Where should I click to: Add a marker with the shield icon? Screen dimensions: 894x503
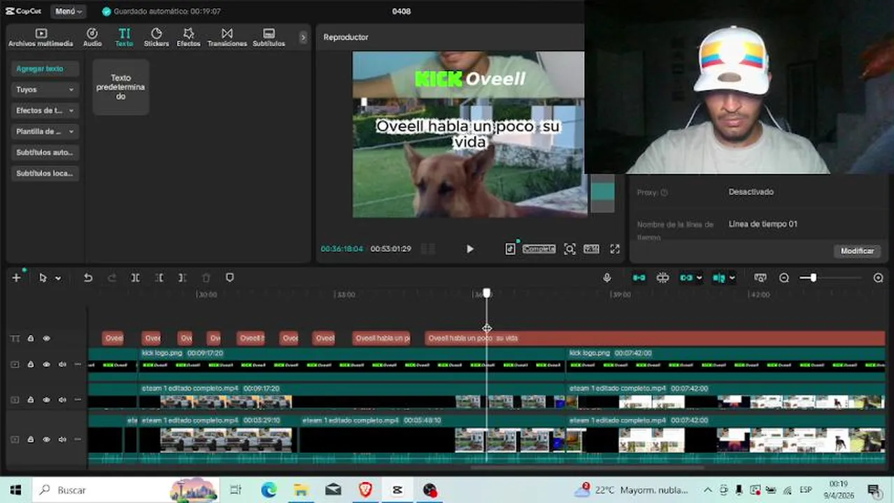click(229, 278)
